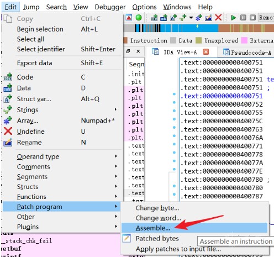This screenshot has height=257, width=274.
Task: Click toolbar Strings icon
Action: tap(183, 18)
